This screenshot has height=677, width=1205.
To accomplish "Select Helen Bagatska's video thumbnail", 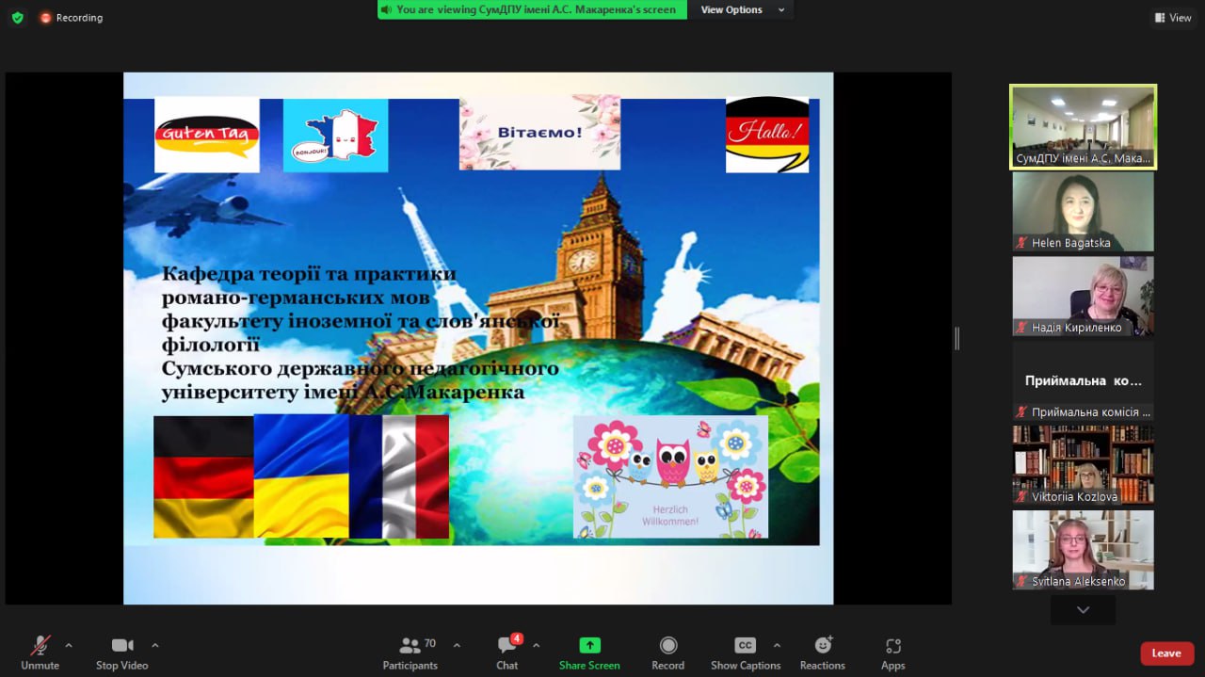I will [1083, 211].
